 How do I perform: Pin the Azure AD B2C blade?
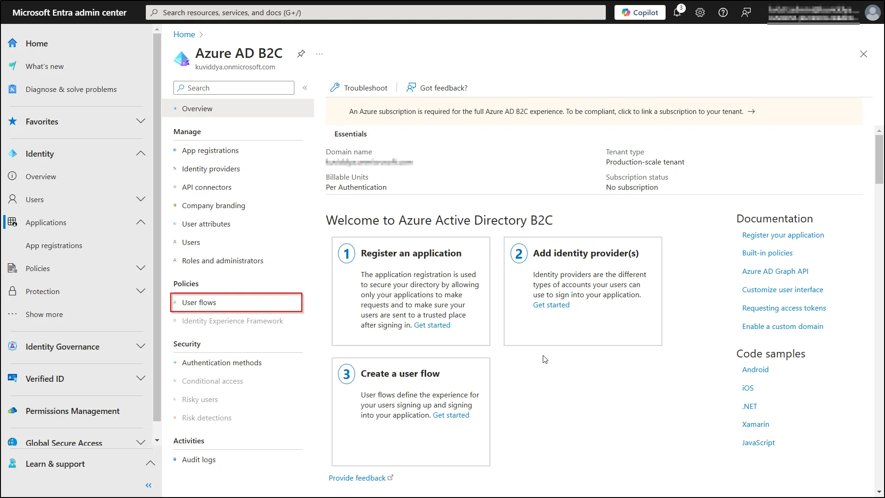pos(301,54)
